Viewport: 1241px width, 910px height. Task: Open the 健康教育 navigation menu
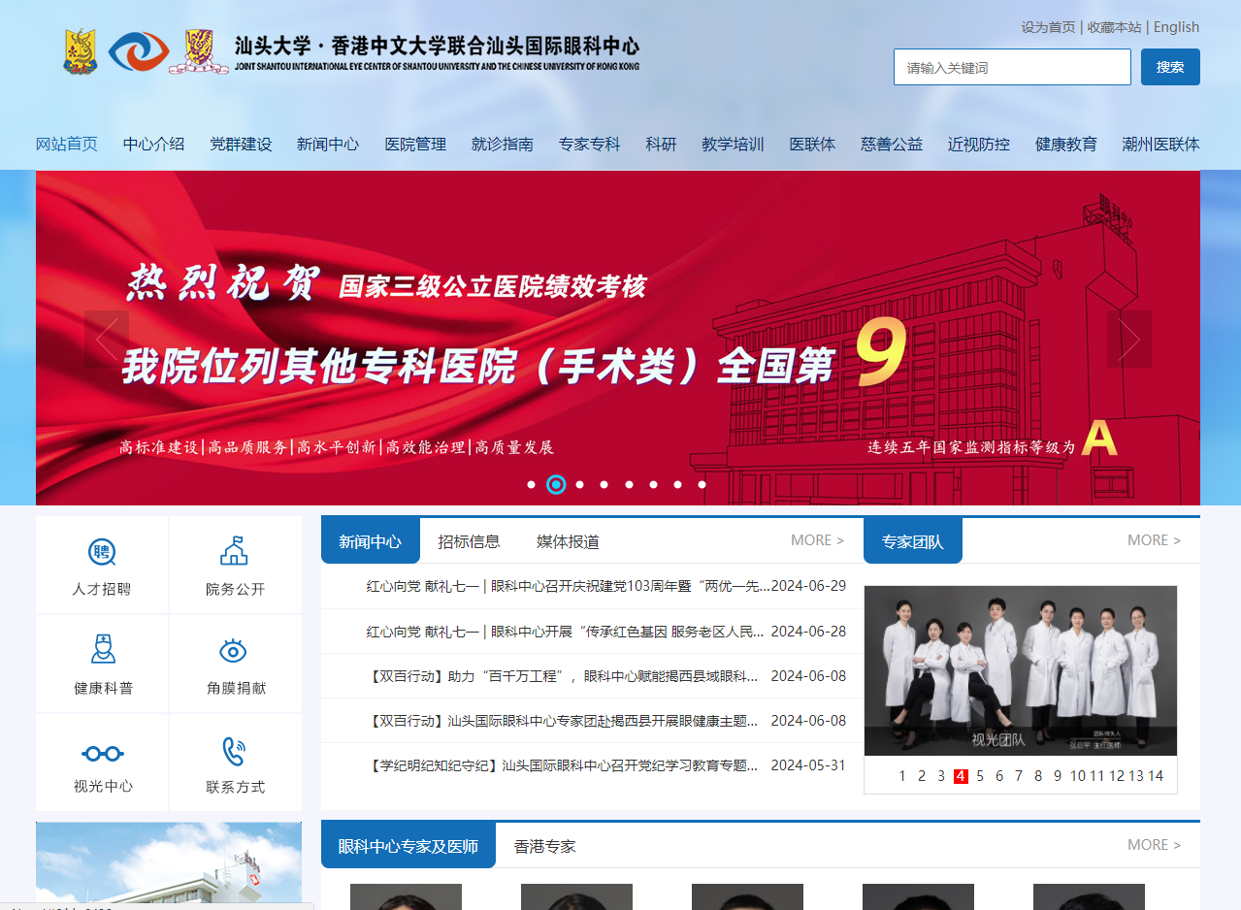[1066, 145]
